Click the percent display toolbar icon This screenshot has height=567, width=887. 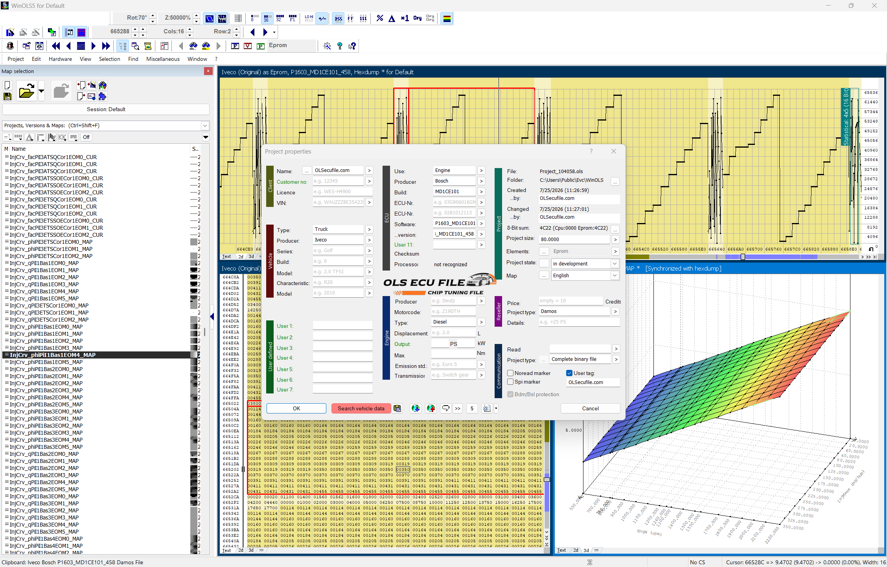click(x=379, y=18)
